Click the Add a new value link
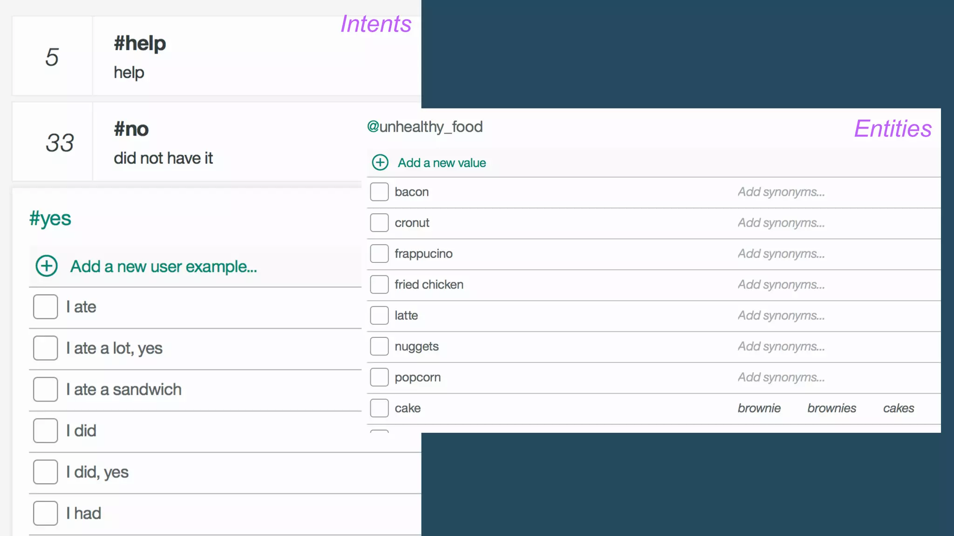This screenshot has height=536, width=954. pos(442,163)
